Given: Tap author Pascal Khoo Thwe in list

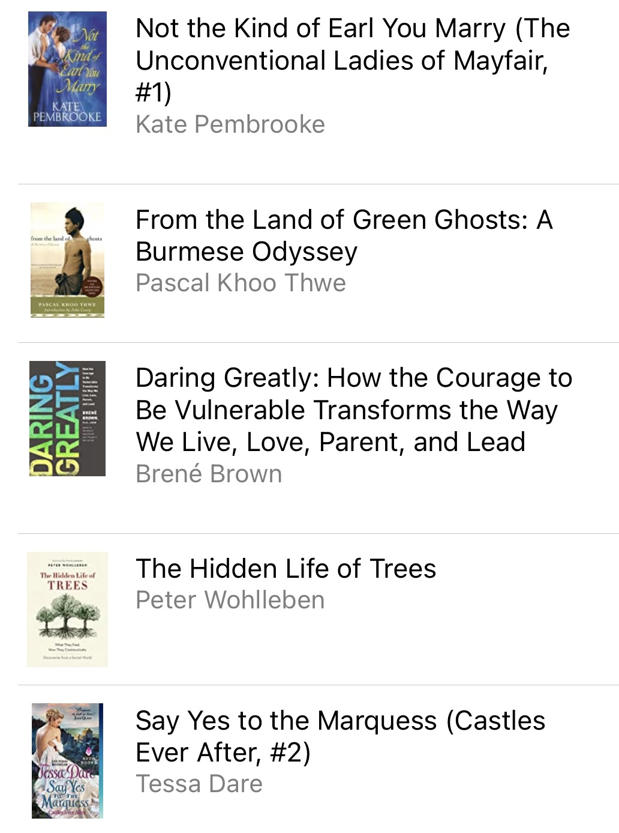Looking at the screenshot, I should point(241,283).
